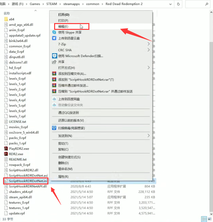Image resolution: width=213 pixels, height=222 pixels.
Task: Open 属性(R) from context menu
Action: (63, 176)
